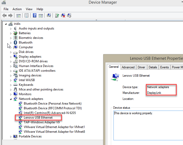This screenshot has width=183, height=145.
Task: Click the Properties toolbar icon
Action: coord(26,16)
